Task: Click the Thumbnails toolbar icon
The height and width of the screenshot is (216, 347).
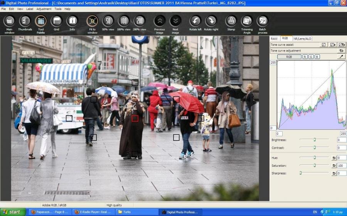Action: click(25, 22)
